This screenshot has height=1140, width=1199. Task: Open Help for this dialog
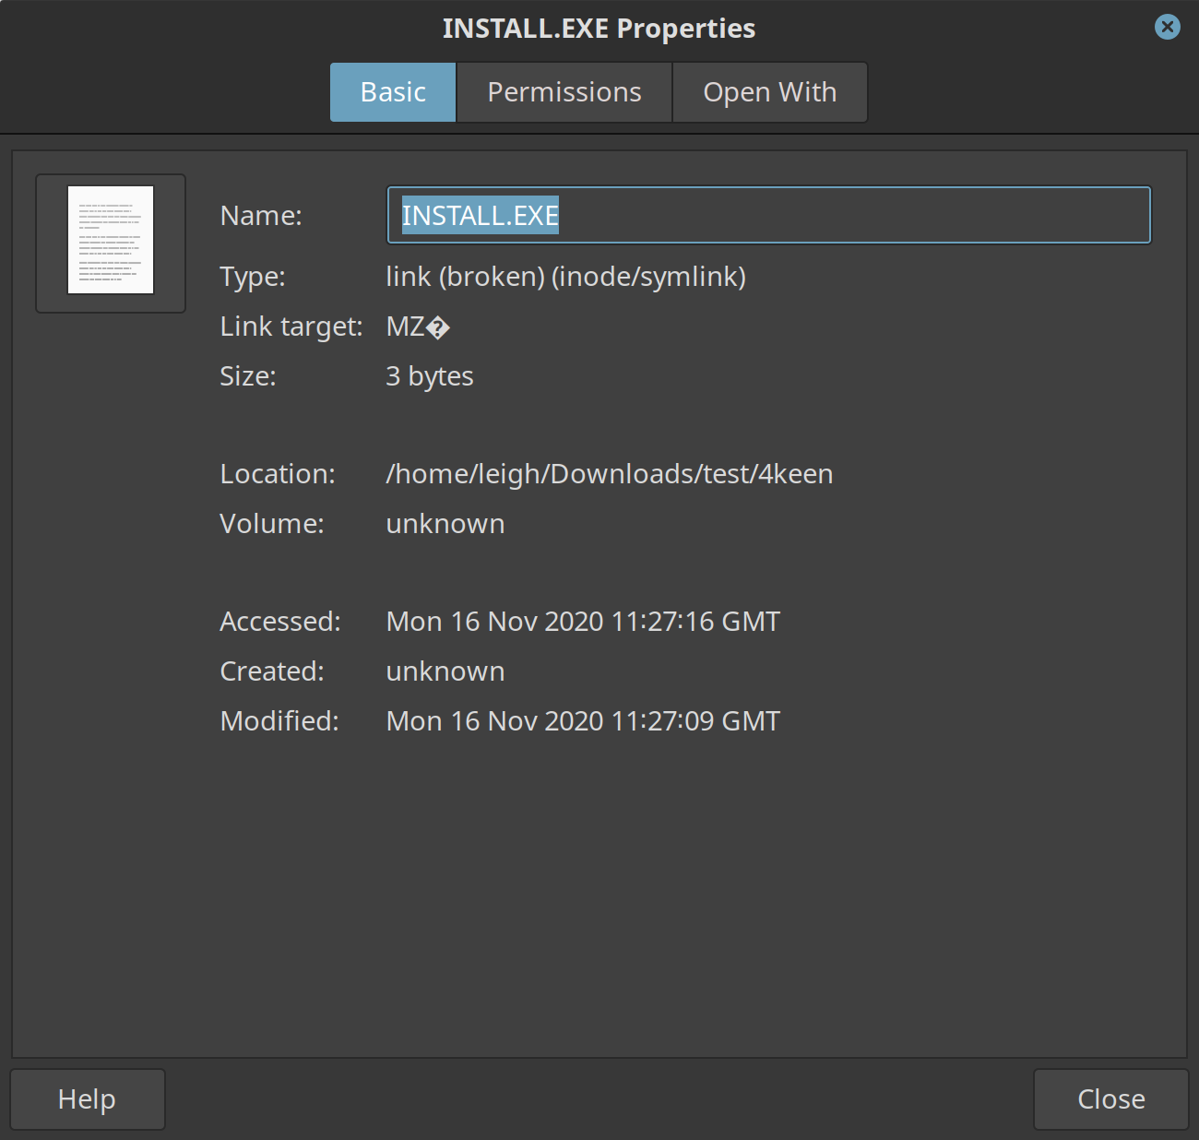click(x=88, y=1099)
